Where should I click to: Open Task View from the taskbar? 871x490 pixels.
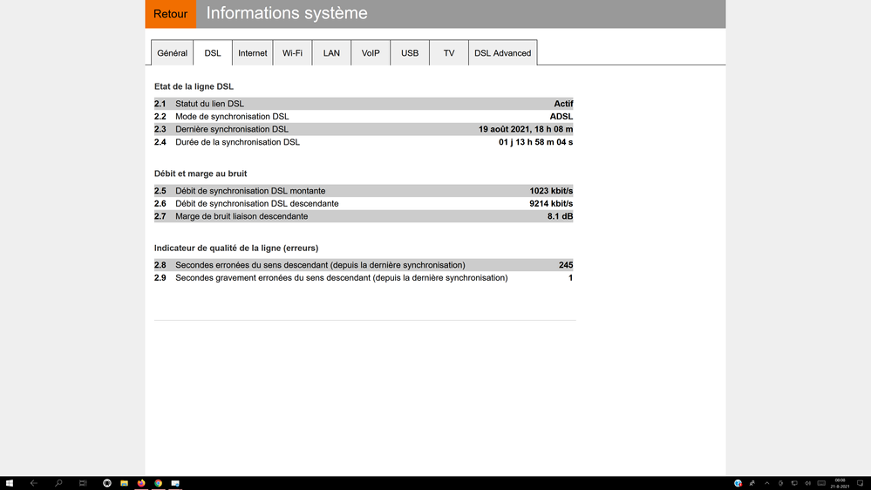click(x=83, y=483)
